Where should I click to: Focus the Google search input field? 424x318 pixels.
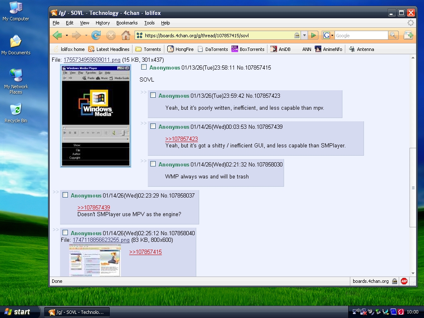point(361,36)
